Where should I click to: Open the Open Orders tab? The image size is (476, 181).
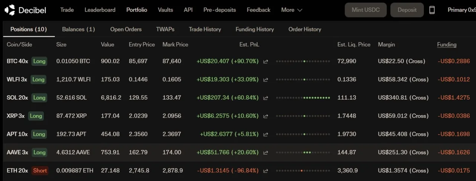click(126, 29)
